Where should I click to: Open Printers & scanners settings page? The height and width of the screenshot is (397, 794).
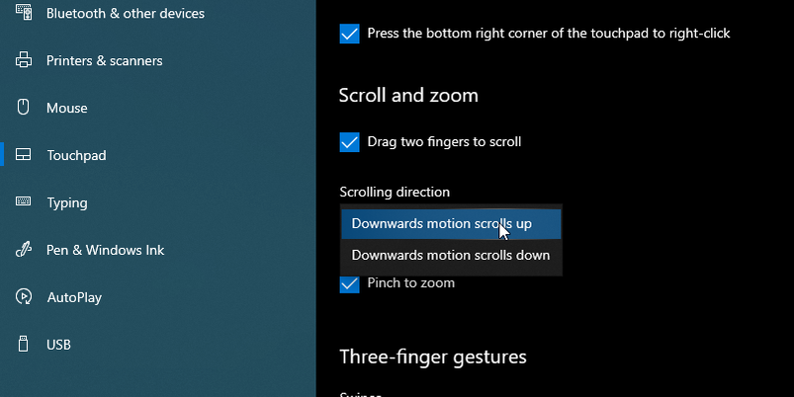[x=104, y=61]
